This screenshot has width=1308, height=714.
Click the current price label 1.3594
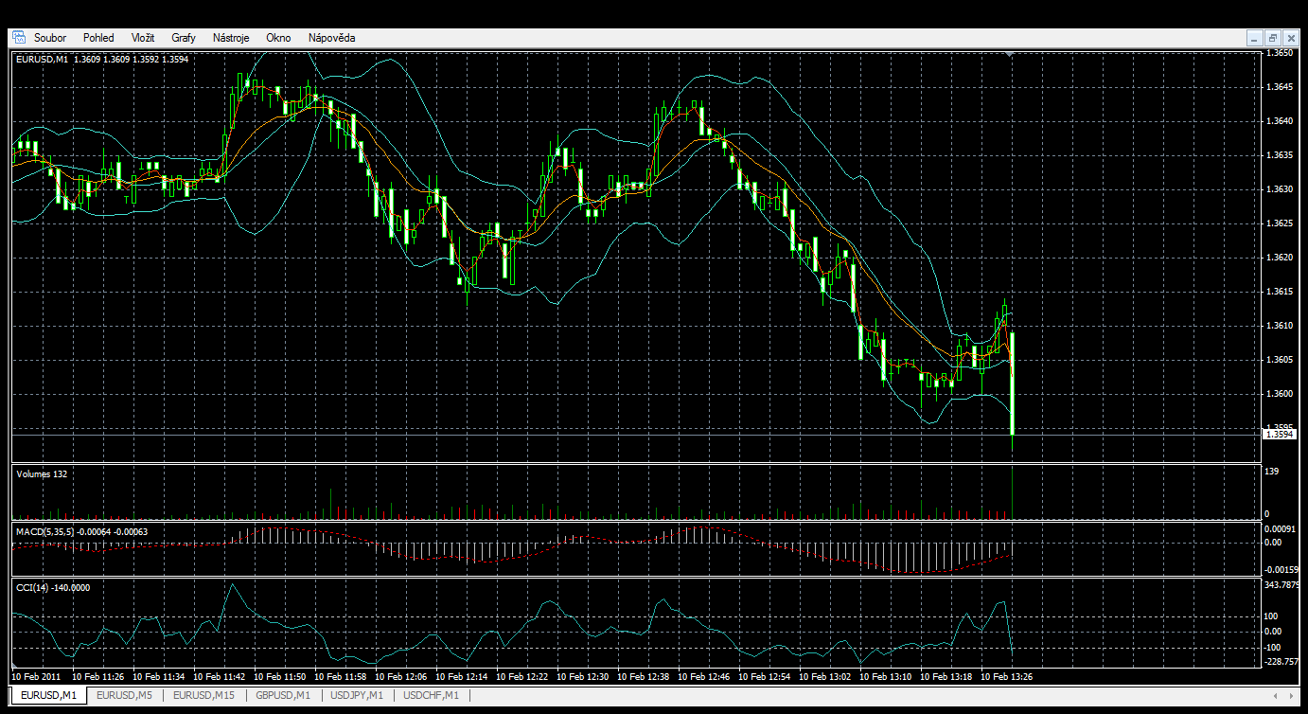tap(1279, 434)
